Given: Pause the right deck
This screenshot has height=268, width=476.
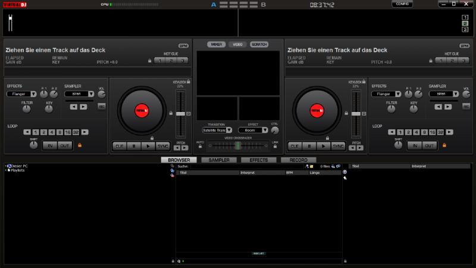Looking at the screenshot, I should 309,146.
